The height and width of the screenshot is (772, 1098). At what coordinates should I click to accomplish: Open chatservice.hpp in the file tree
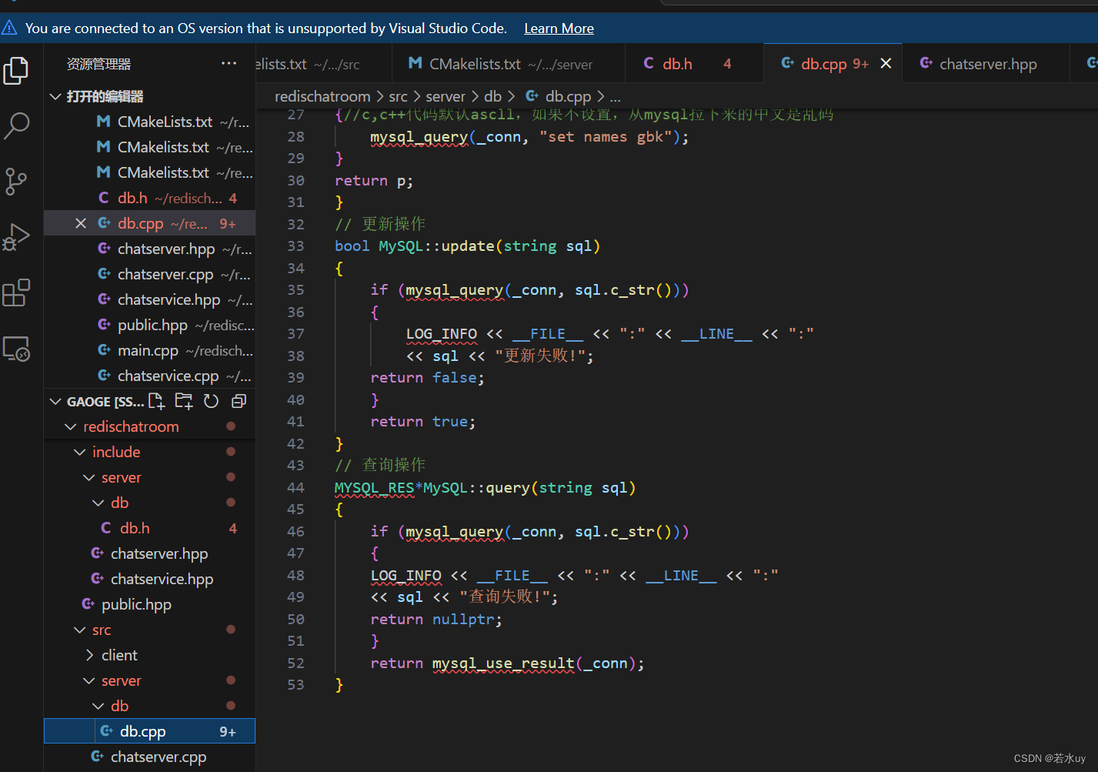[x=150, y=579]
